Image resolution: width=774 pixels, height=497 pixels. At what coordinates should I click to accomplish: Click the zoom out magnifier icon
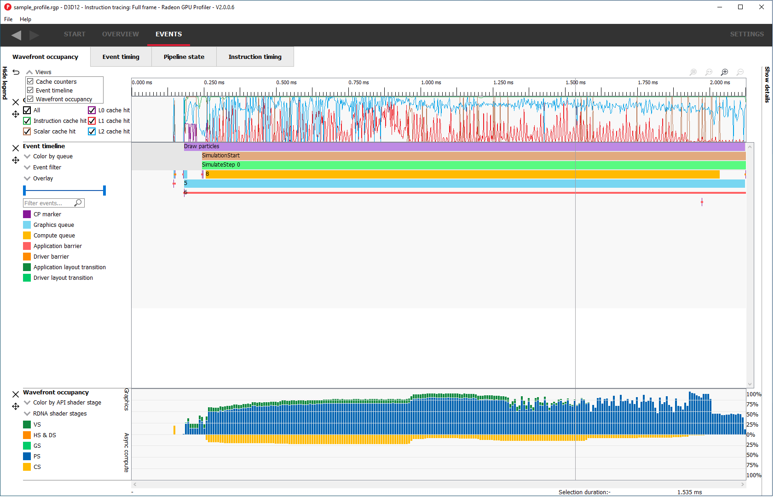pos(740,72)
